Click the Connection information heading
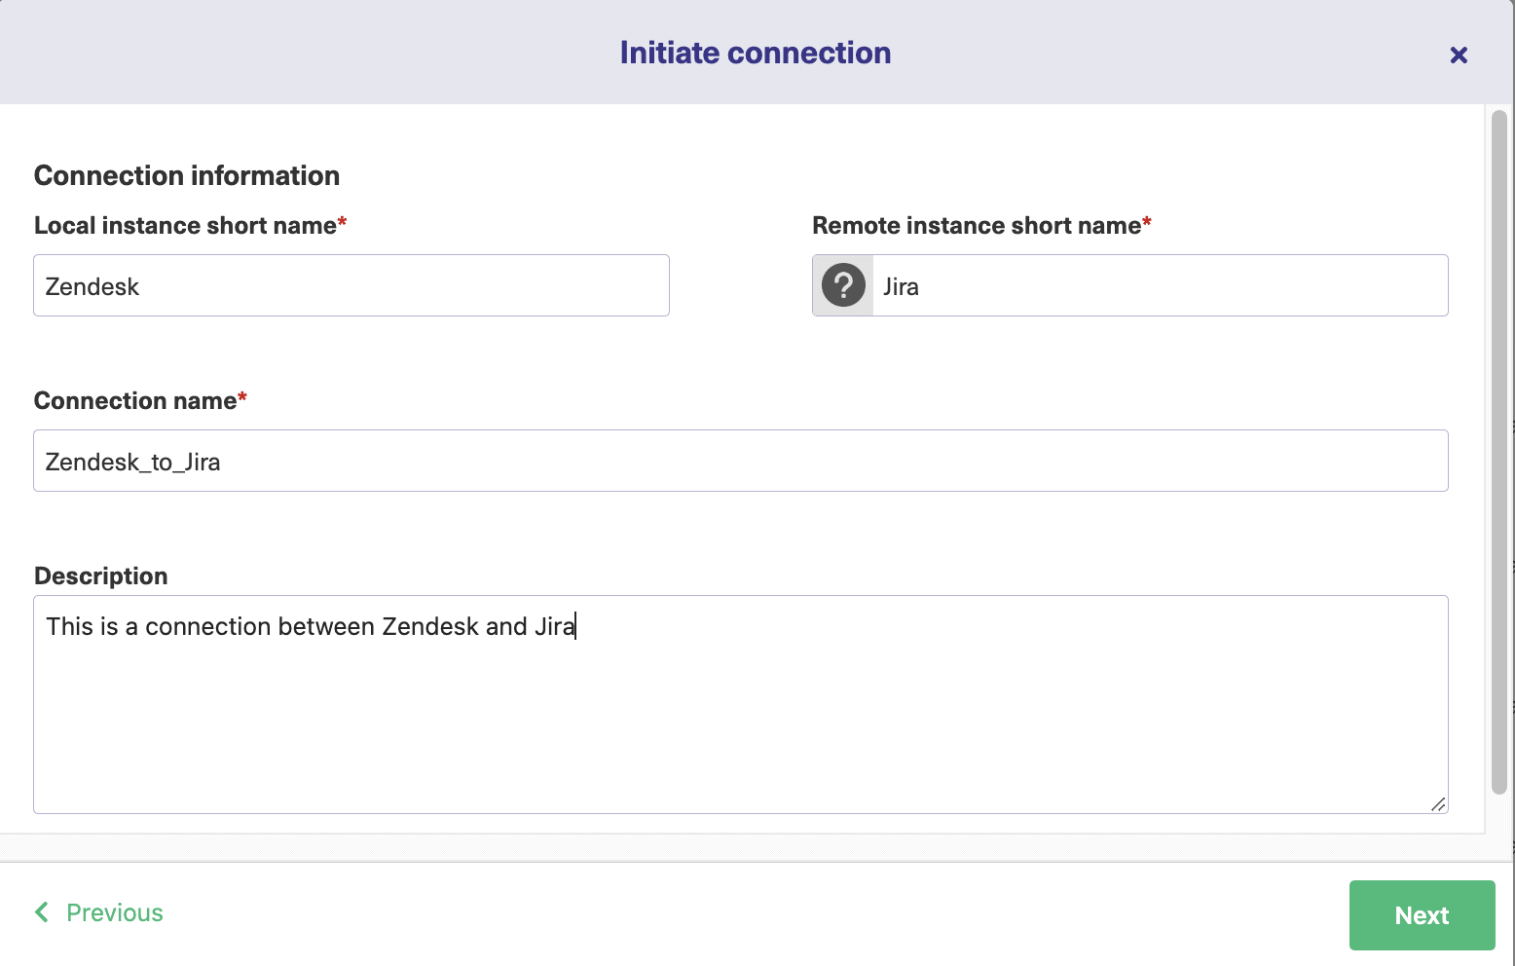The width and height of the screenshot is (1515, 966). [187, 175]
